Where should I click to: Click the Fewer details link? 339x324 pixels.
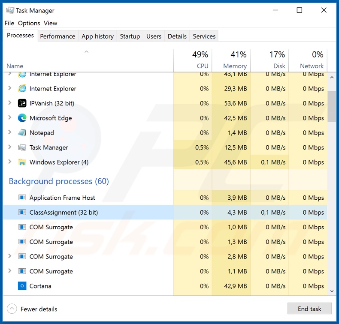(x=39, y=309)
